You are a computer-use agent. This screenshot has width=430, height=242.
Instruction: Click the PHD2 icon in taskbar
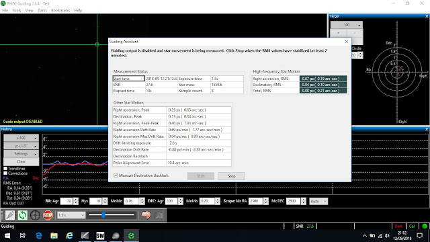pyautogui.click(x=131, y=235)
